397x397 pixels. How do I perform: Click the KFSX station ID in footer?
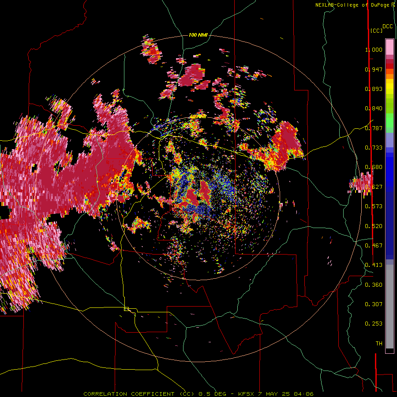247,394
